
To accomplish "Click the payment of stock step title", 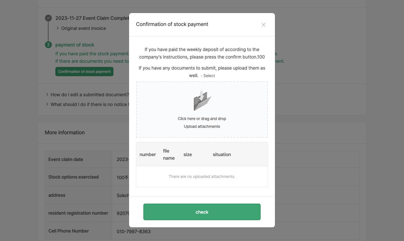I will coord(75,45).
